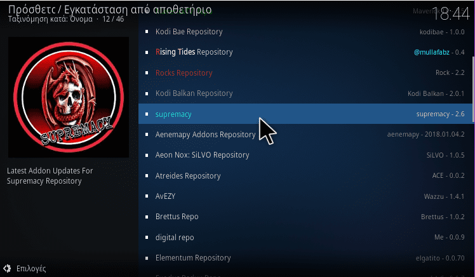Open Brettus Repo

pos(305,217)
